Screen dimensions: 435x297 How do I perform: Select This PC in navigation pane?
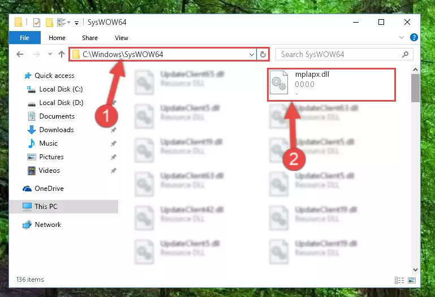coord(64,207)
